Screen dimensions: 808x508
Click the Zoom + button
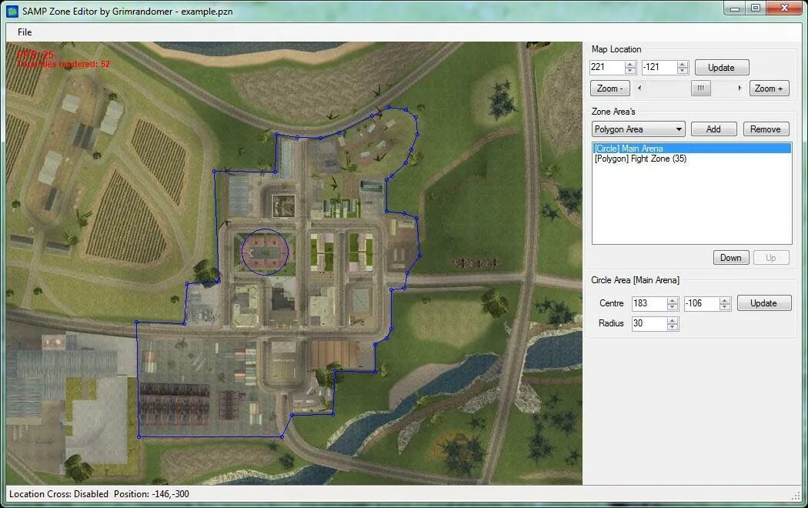tap(769, 89)
